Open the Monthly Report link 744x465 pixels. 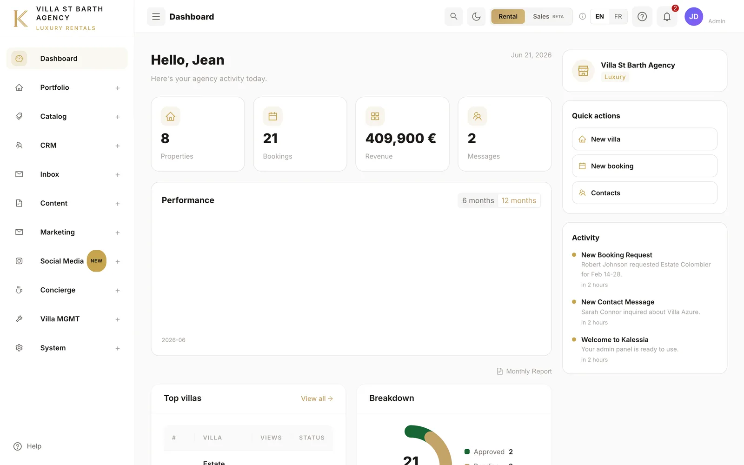pyautogui.click(x=524, y=371)
